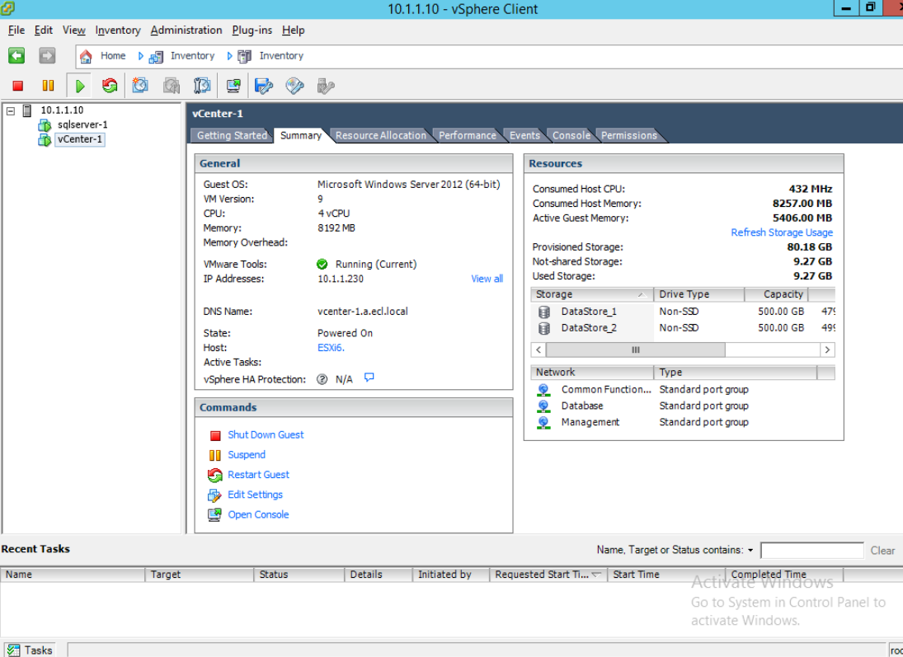Click the DataStore_1 datastore icon

[x=543, y=312]
